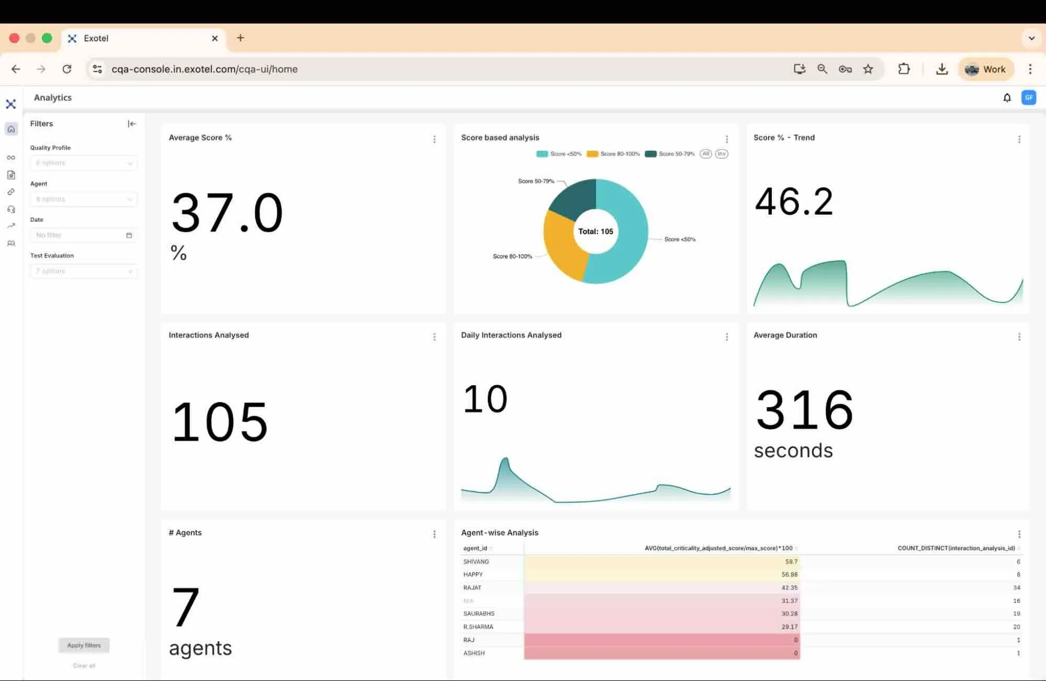This screenshot has width=1046, height=681.
Task: Open a new browser tab
Action: (x=240, y=38)
